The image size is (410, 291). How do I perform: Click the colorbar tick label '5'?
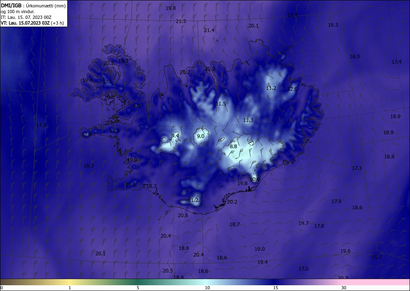[138, 288]
